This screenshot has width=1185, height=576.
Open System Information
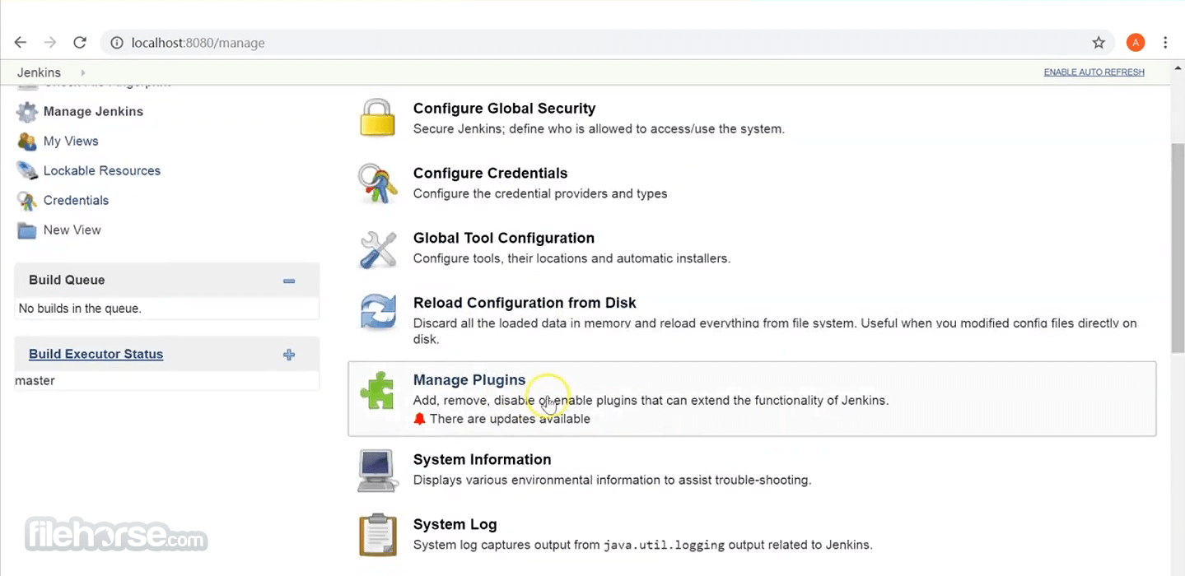pos(482,460)
